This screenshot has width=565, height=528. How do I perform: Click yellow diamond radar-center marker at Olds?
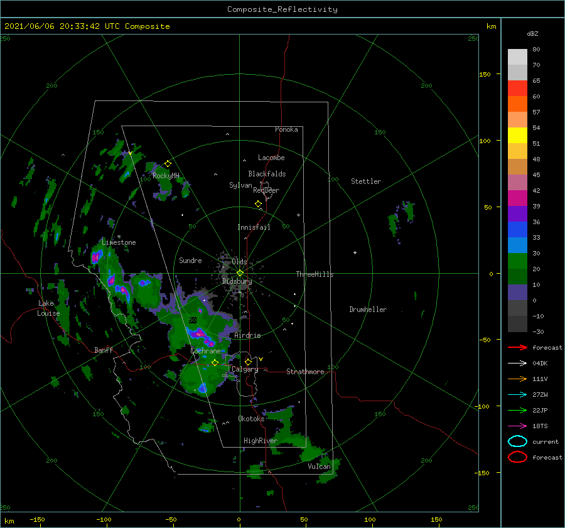pos(240,273)
